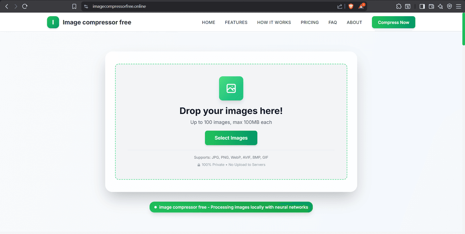Go to HOW IT WORKS
Viewport: 465px width, 234px height.
click(274, 22)
